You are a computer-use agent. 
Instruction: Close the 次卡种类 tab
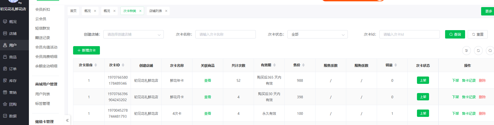[140, 11]
